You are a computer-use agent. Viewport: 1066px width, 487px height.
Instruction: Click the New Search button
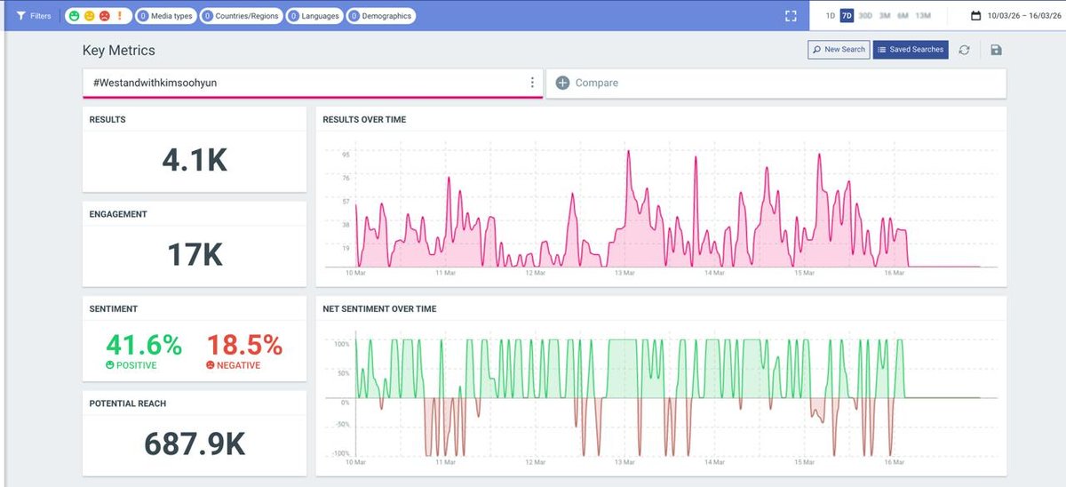(839, 50)
